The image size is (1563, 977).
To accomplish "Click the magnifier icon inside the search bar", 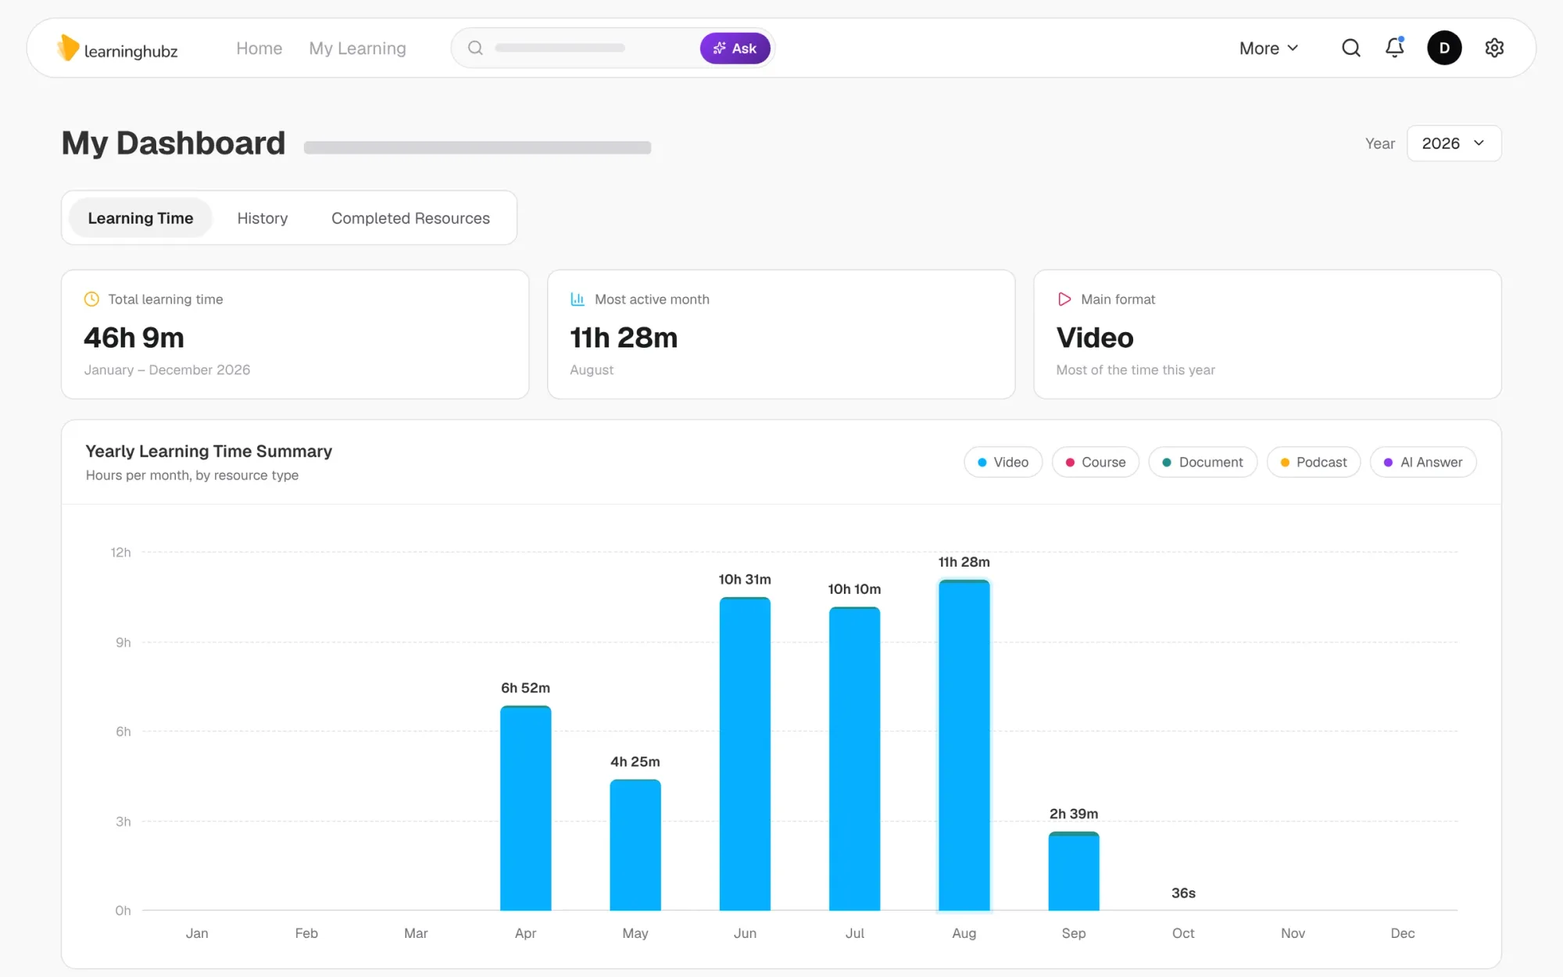I will pyautogui.click(x=475, y=48).
